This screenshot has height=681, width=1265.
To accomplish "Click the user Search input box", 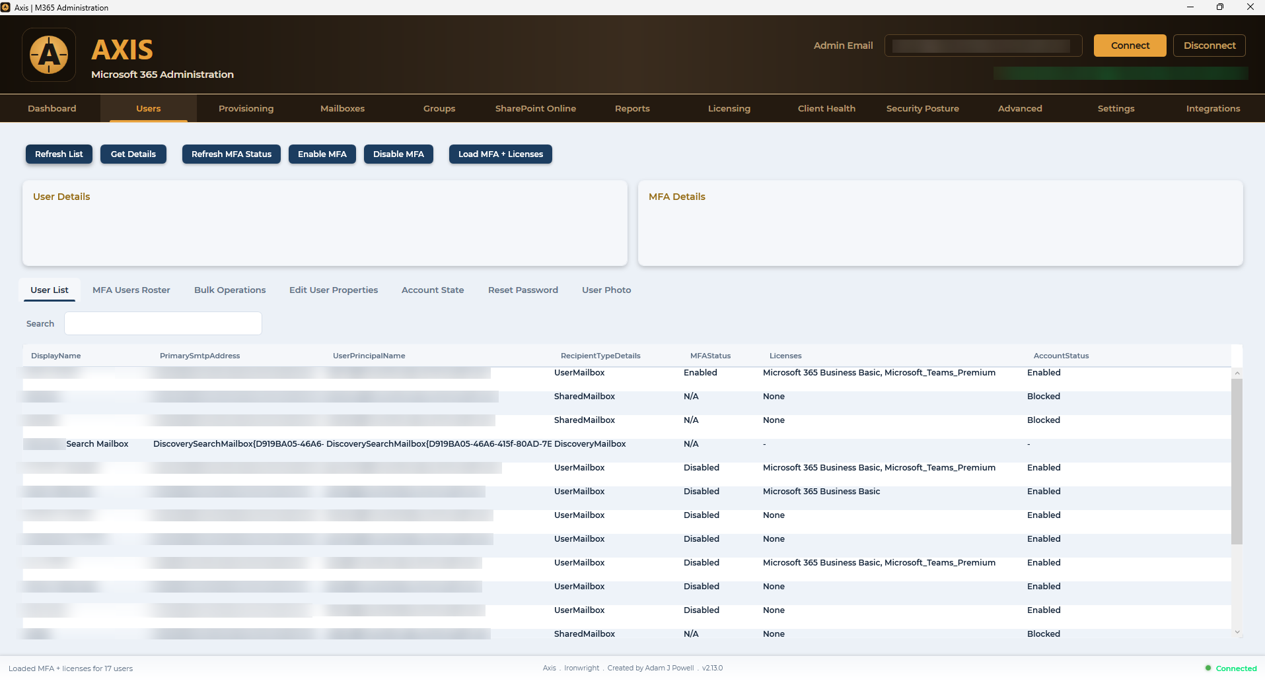I will coord(163,323).
